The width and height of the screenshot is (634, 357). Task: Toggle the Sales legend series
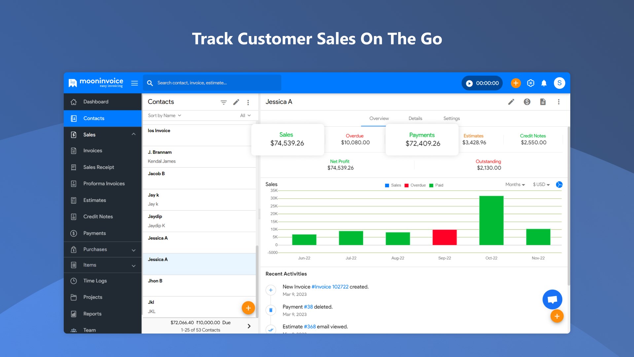coord(393,185)
